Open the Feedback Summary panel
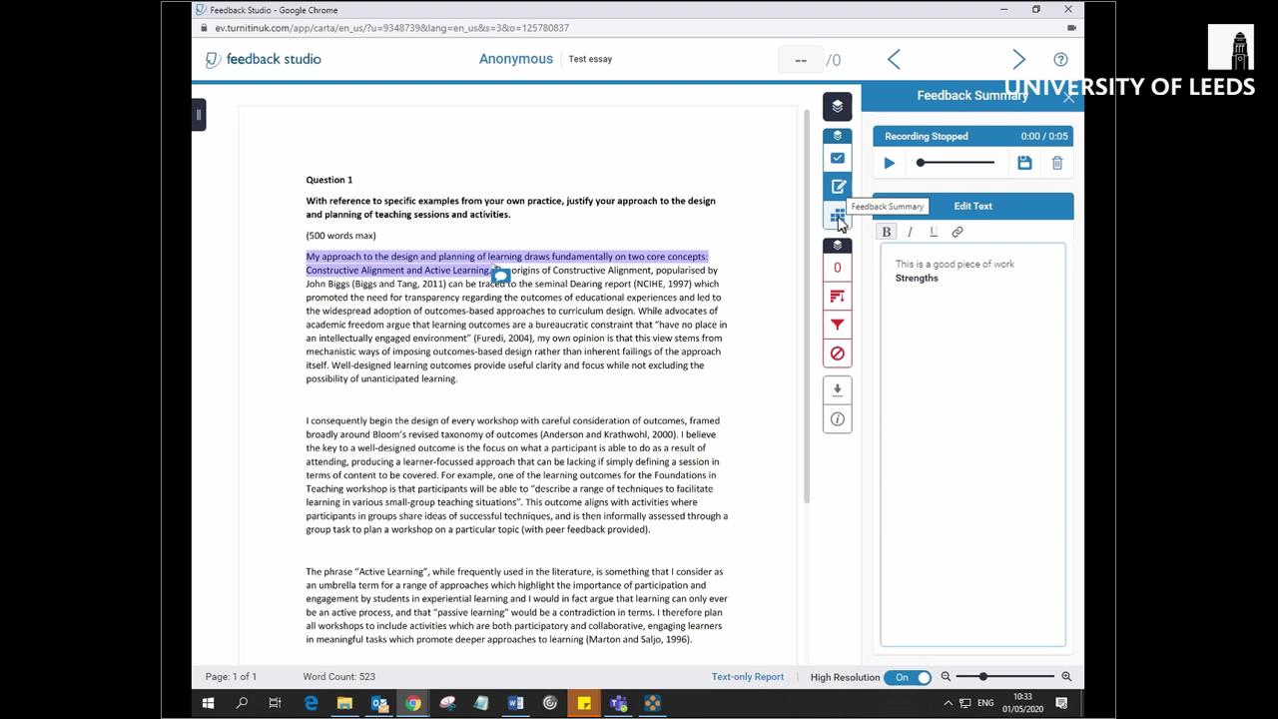 click(837, 215)
